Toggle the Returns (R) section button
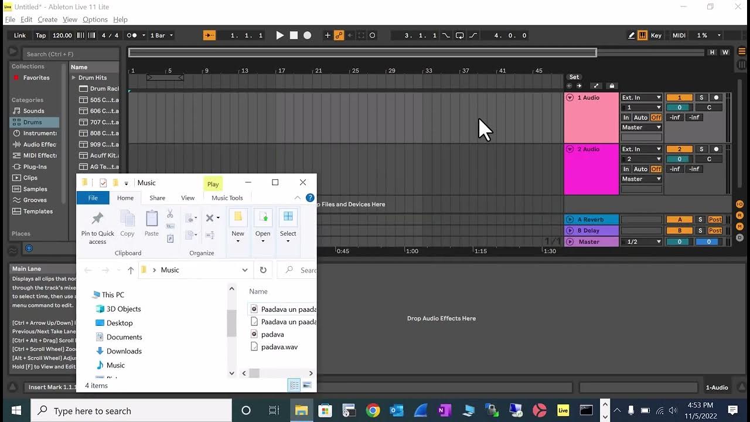This screenshot has width=750, height=422. pyautogui.click(x=739, y=215)
